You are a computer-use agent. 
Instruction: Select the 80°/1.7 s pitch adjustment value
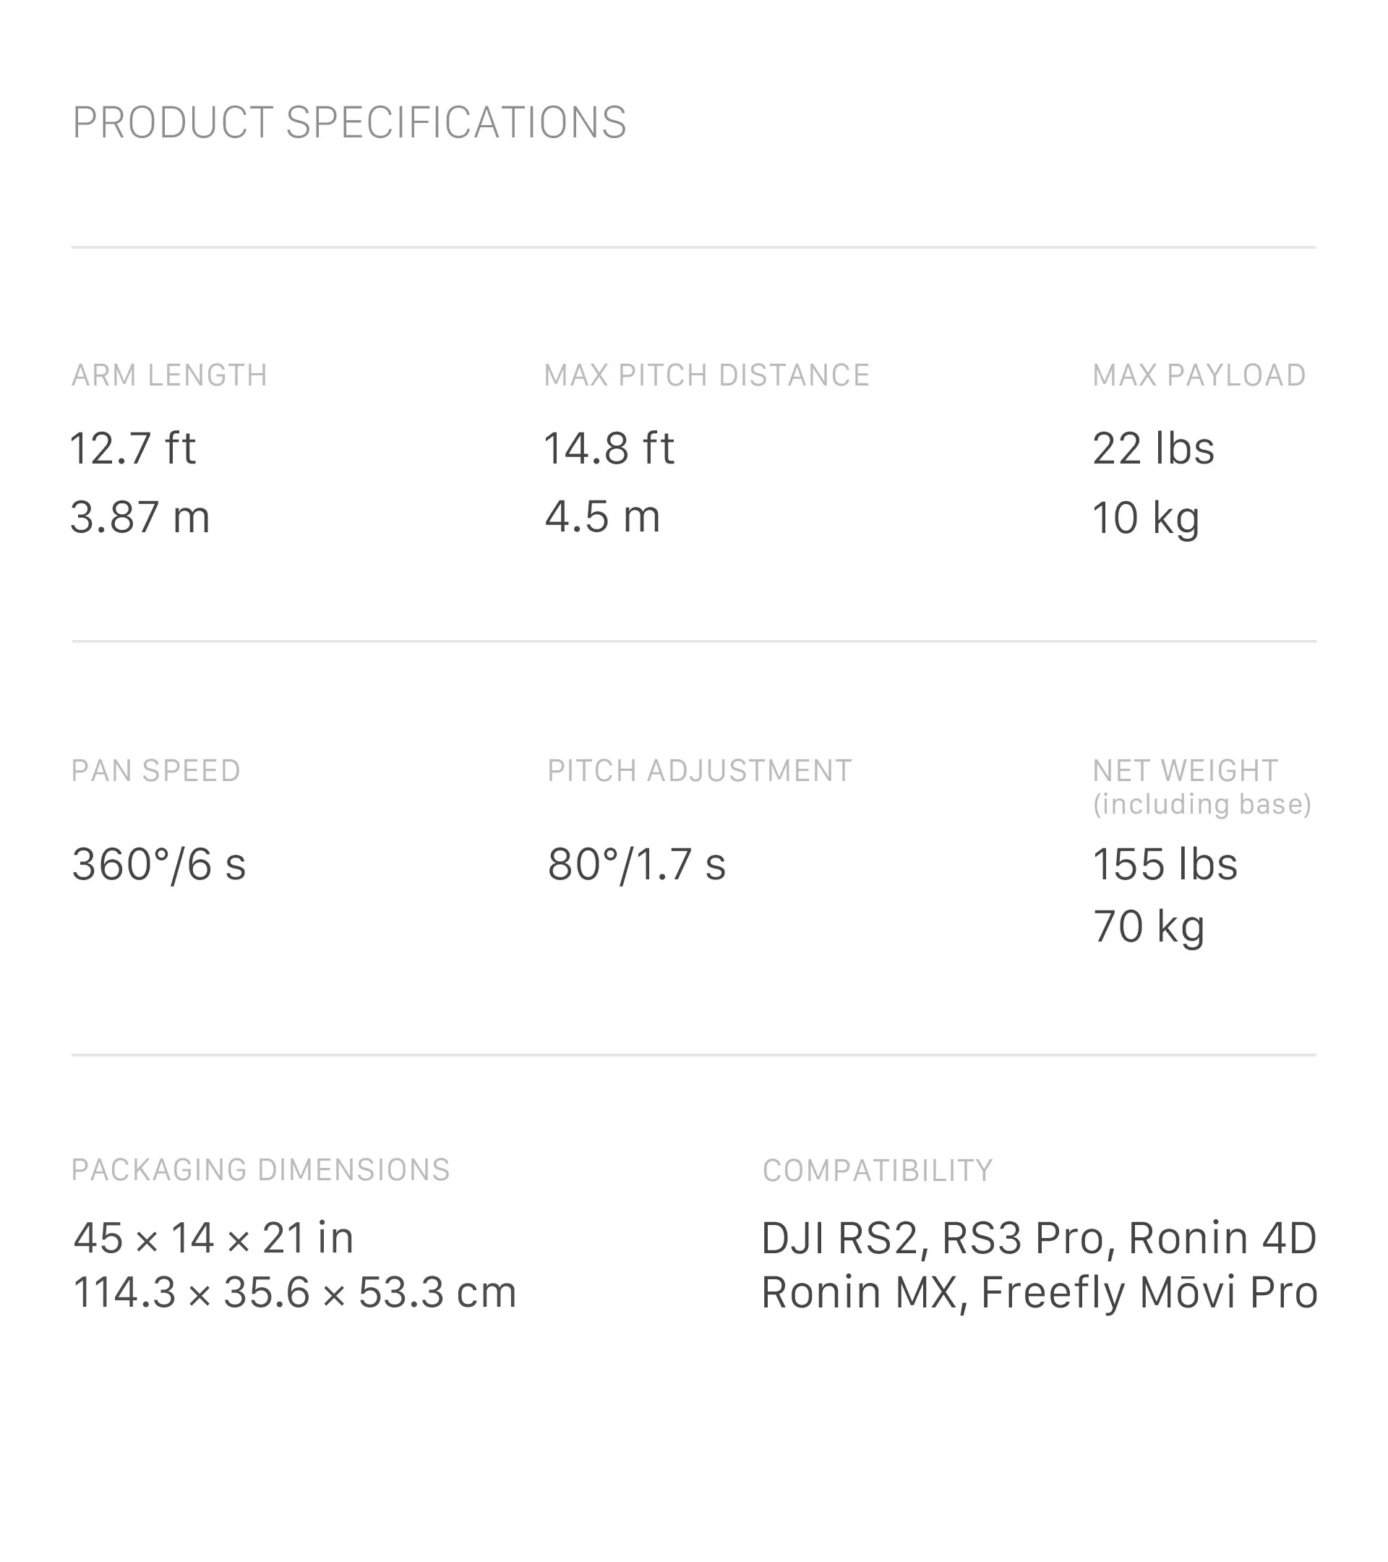(x=636, y=865)
